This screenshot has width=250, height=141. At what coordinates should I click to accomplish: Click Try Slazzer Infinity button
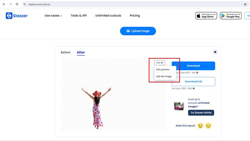coord(201,113)
